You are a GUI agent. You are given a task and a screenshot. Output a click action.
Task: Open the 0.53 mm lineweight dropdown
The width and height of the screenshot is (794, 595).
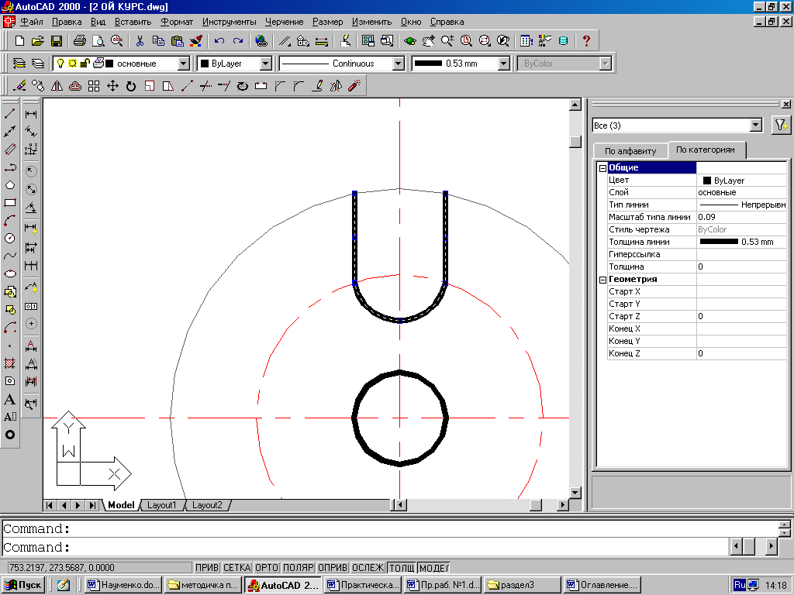(x=503, y=64)
